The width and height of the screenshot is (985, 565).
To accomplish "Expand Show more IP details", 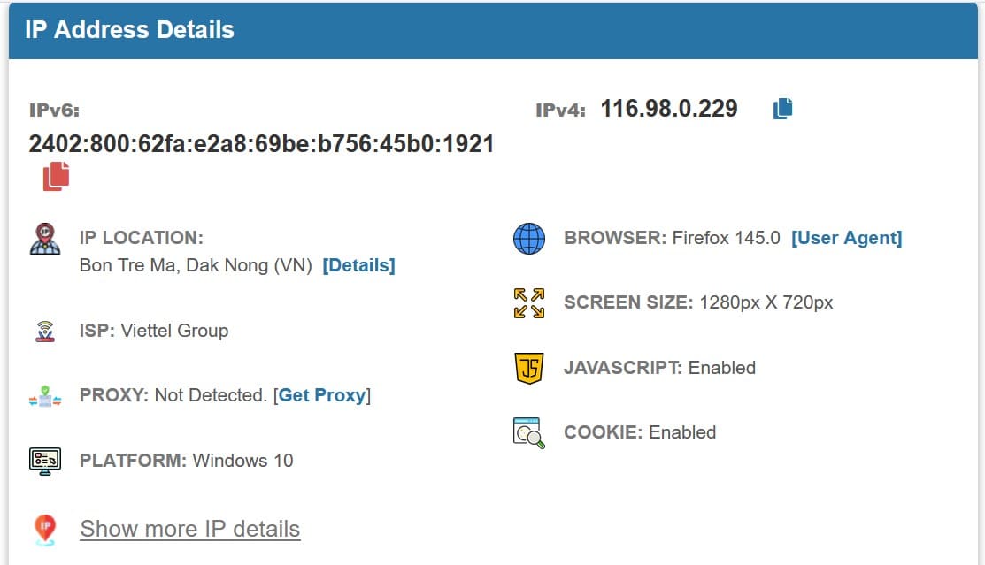I will (190, 529).
